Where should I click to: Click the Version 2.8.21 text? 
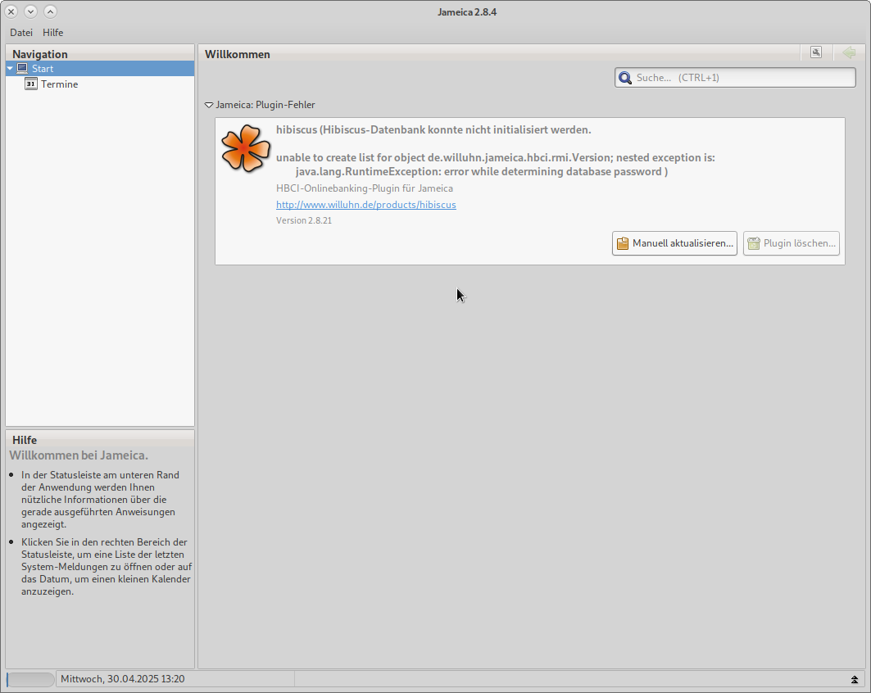pos(304,220)
